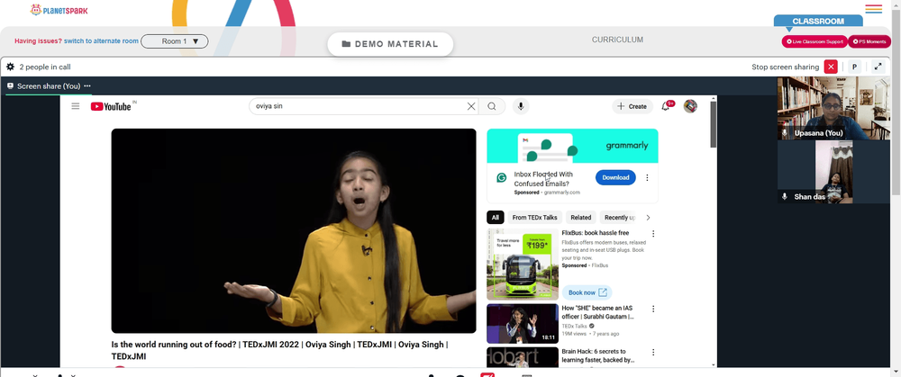Clear the YouTube search text
The image size is (901, 377).
tap(471, 106)
